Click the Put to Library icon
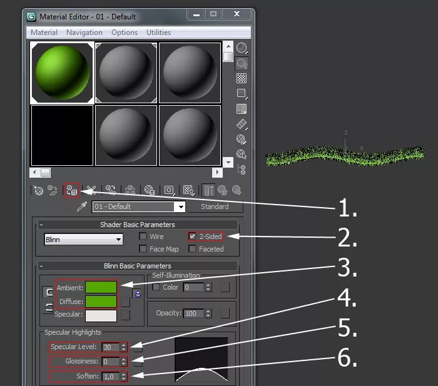The image size is (438, 386). pos(150,190)
